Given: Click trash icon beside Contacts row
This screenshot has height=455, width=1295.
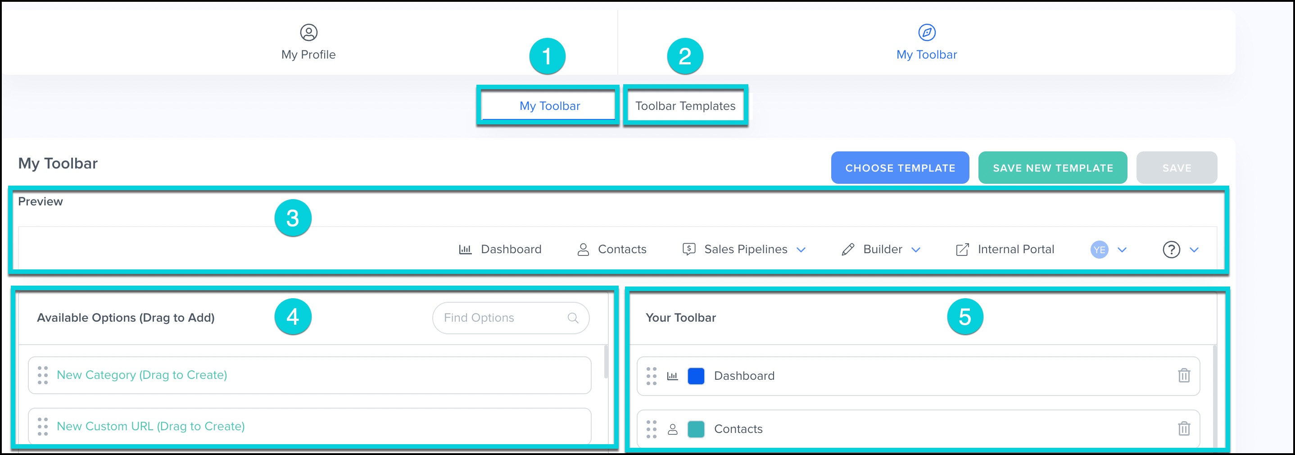Looking at the screenshot, I should point(1183,428).
